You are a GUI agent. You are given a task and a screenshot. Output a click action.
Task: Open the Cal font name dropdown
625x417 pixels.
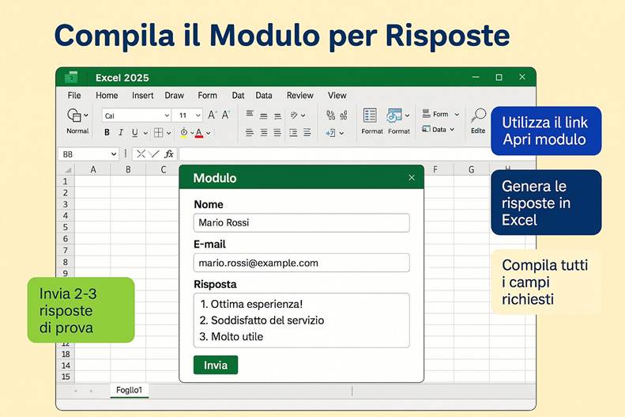click(x=167, y=116)
